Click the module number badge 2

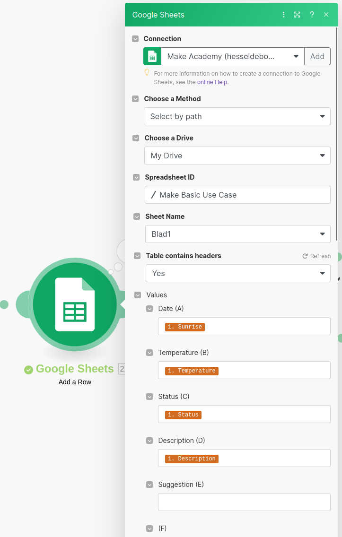(122, 369)
